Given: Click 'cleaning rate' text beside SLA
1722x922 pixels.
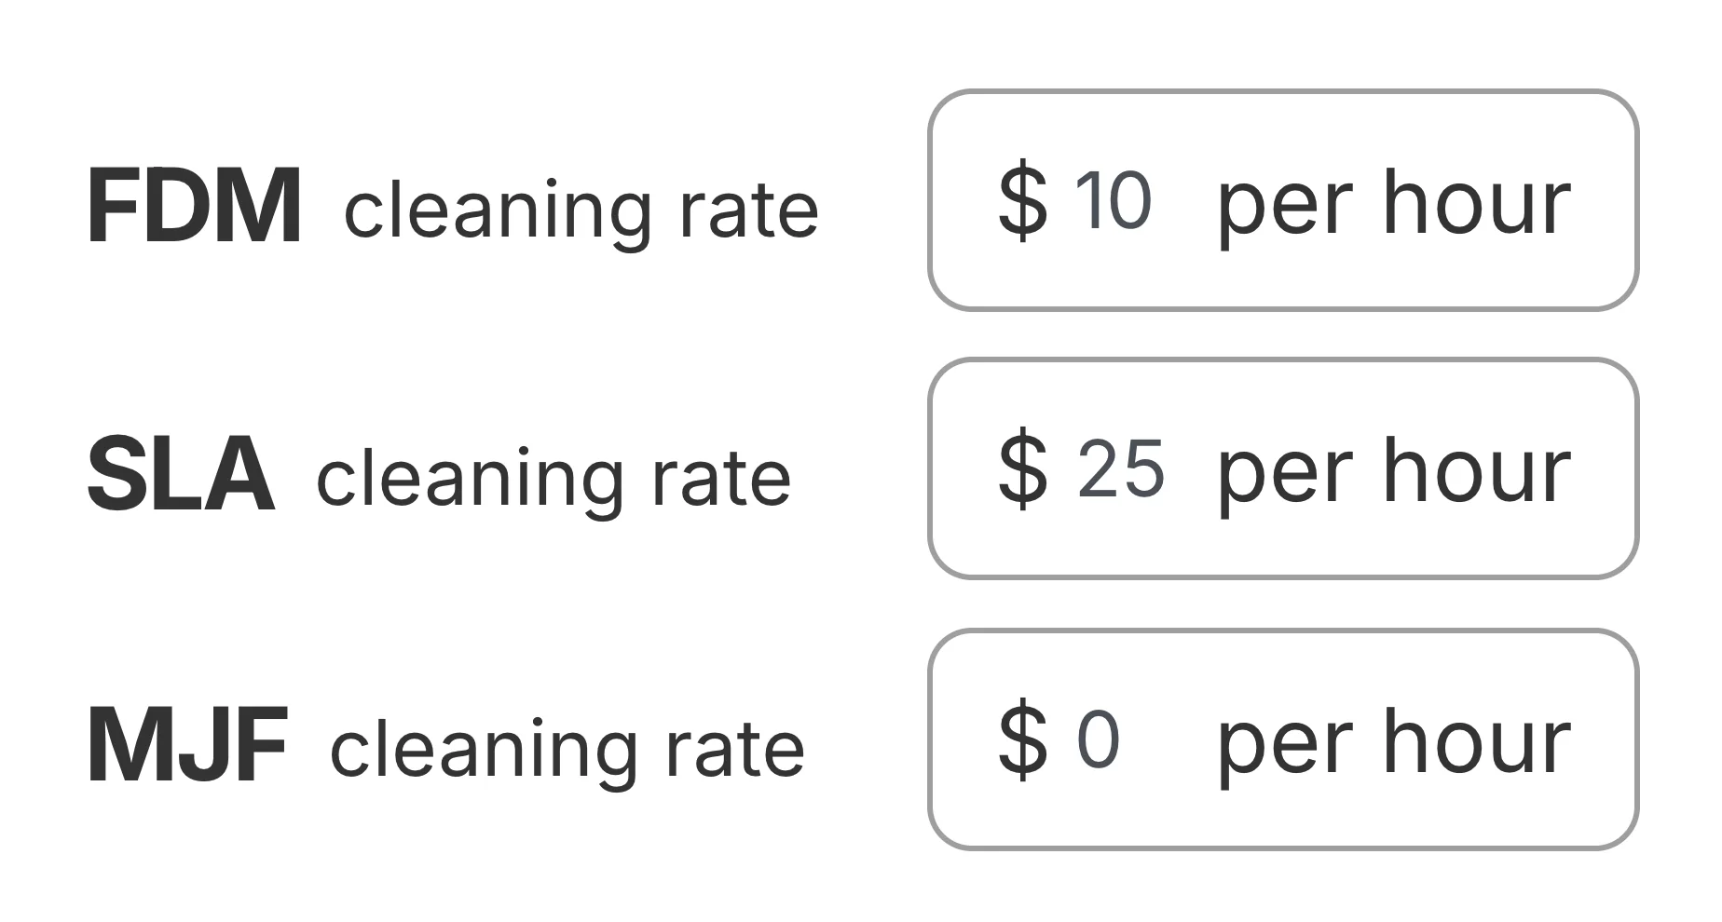Looking at the screenshot, I should [x=553, y=479].
